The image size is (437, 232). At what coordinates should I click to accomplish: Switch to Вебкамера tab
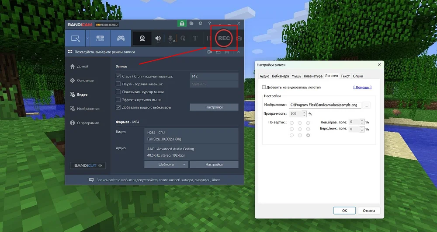[281, 76]
